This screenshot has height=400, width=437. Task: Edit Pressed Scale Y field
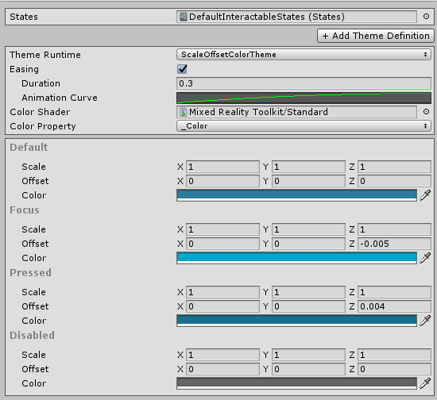tap(308, 292)
